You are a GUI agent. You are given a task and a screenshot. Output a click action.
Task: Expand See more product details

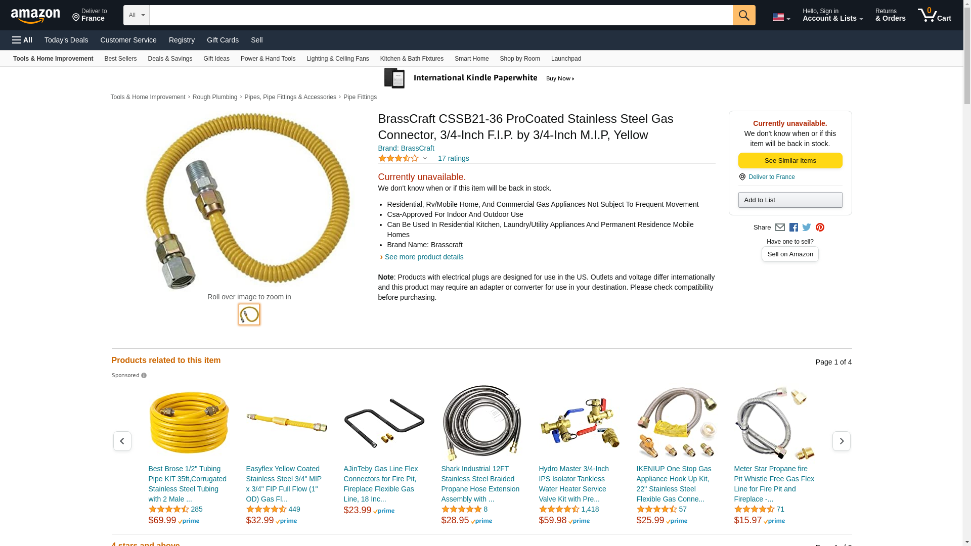pos(424,257)
